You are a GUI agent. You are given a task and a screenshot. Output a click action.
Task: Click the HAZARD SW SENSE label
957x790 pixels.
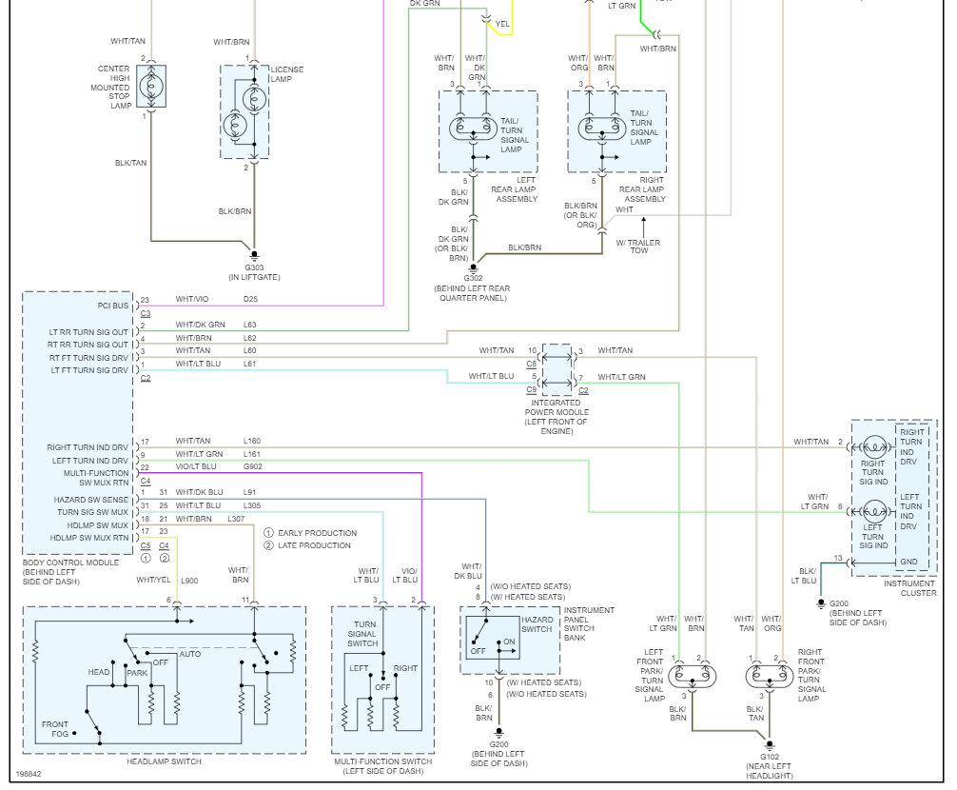pos(91,500)
